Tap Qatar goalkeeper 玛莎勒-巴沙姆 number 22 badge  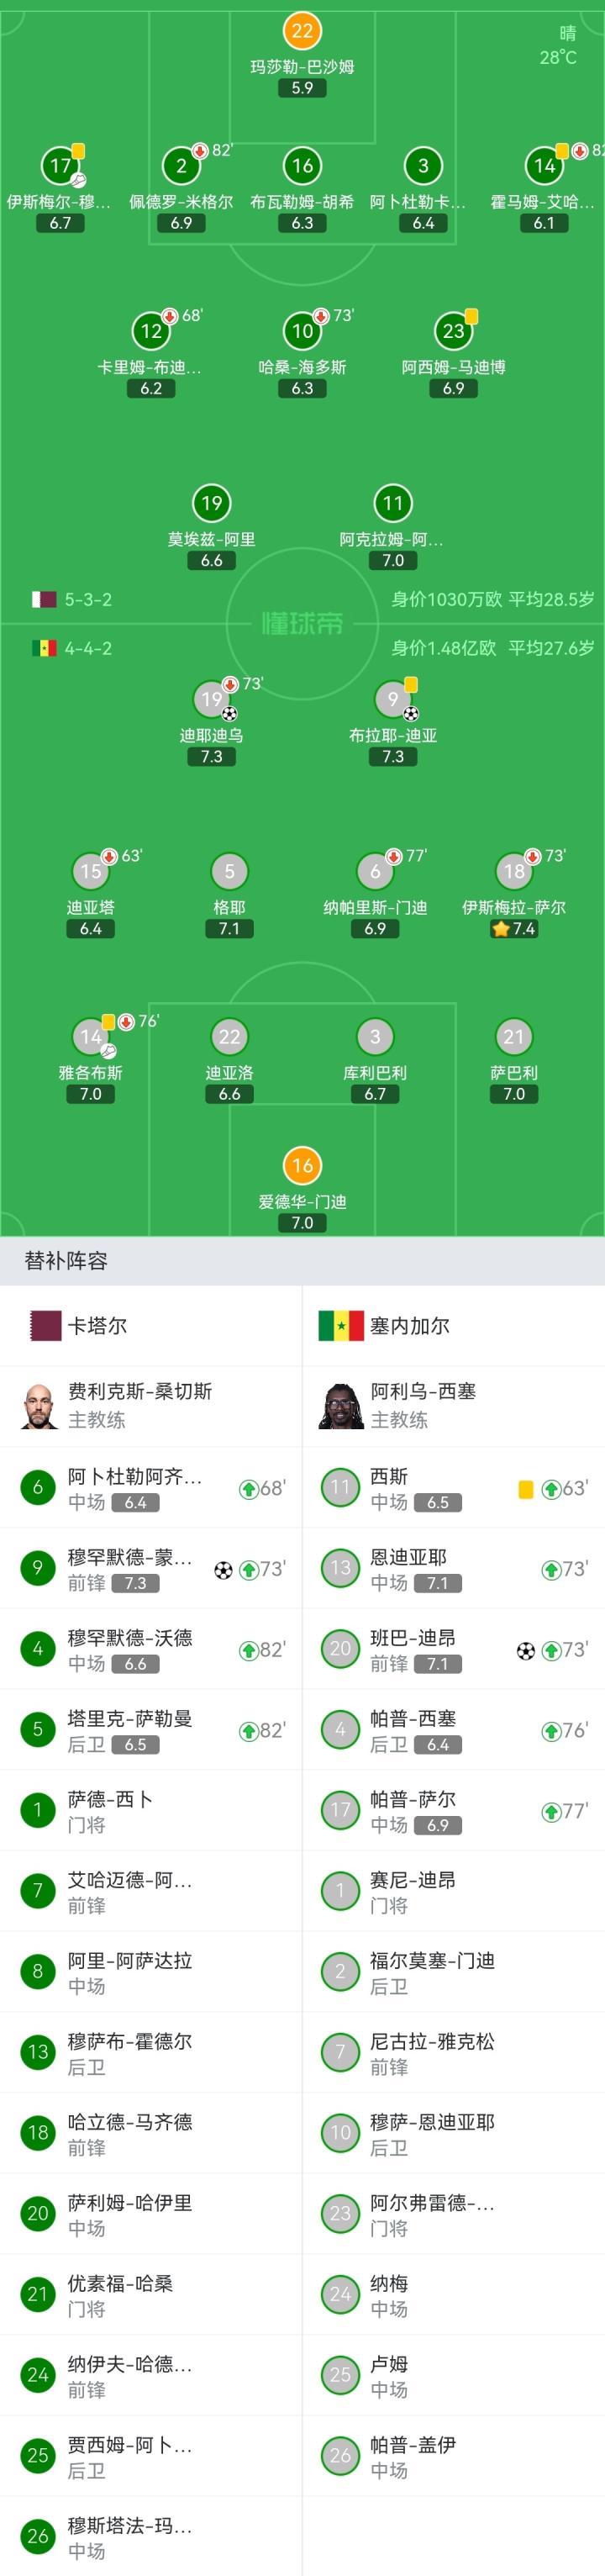[302, 31]
